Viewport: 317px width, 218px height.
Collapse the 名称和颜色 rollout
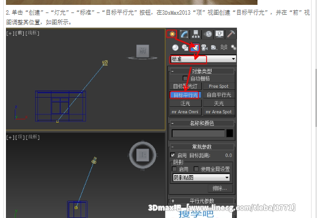202,123
